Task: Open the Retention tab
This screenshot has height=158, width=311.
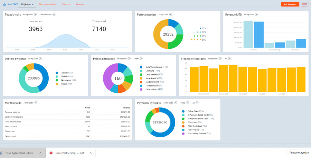Action: [81, 4]
